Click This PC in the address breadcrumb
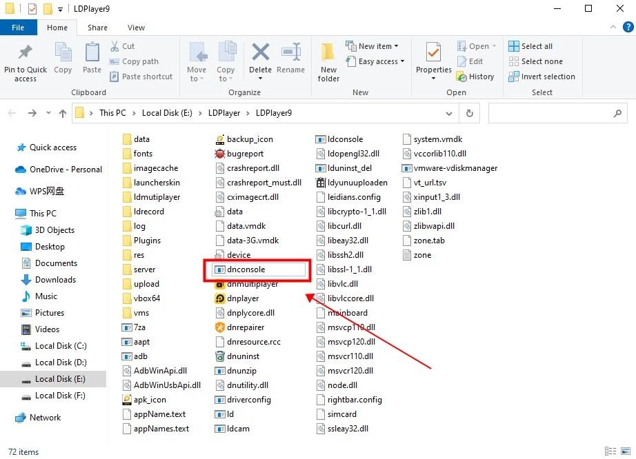The height and width of the screenshot is (459, 636). point(112,114)
